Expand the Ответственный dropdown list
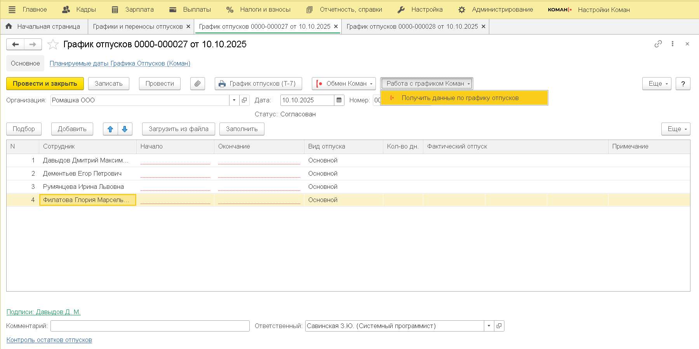This screenshot has height=349, width=699. [x=489, y=326]
